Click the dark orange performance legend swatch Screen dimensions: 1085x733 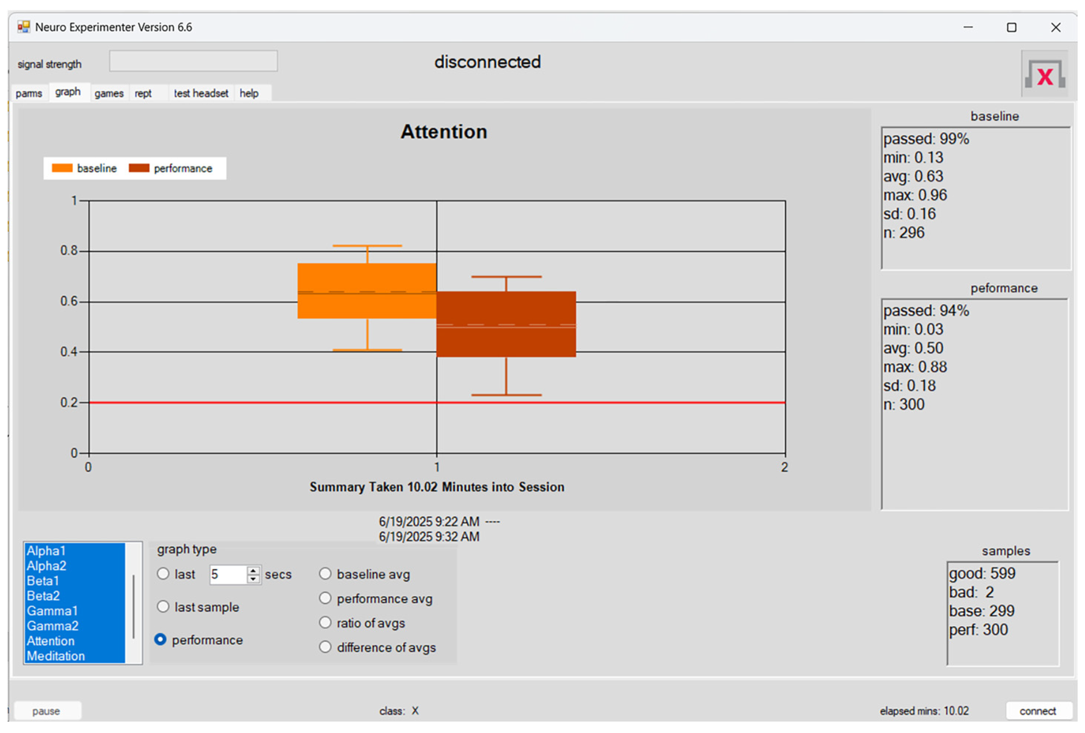139,168
